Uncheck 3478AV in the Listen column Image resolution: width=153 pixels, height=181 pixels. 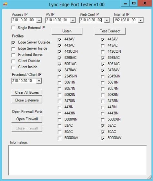point(59,70)
